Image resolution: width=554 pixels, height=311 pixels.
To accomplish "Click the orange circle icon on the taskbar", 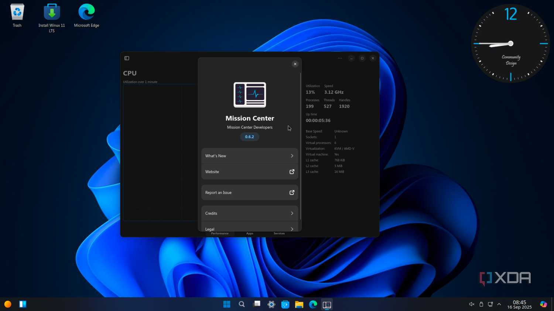I will [8, 304].
